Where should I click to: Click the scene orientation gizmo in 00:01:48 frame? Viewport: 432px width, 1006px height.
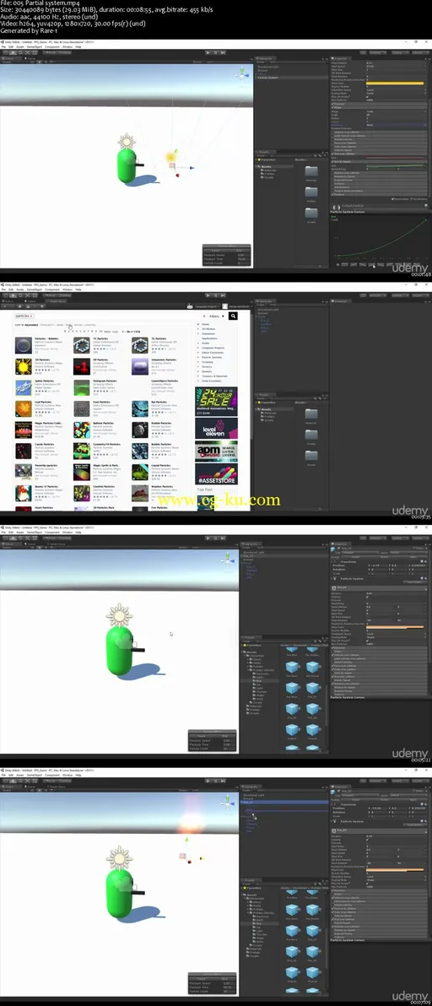pos(241,75)
